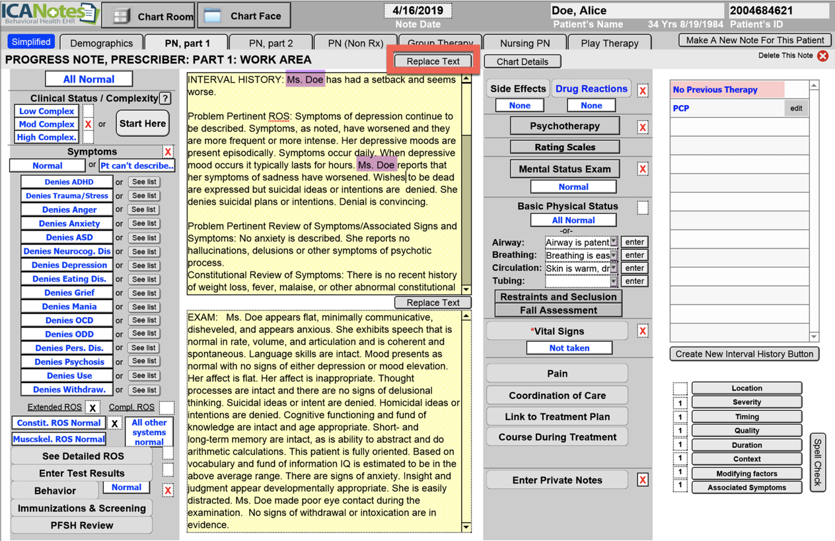Click the ICANotes logo
The height and width of the screenshot is (541, 835).
(x=50, y=14)
